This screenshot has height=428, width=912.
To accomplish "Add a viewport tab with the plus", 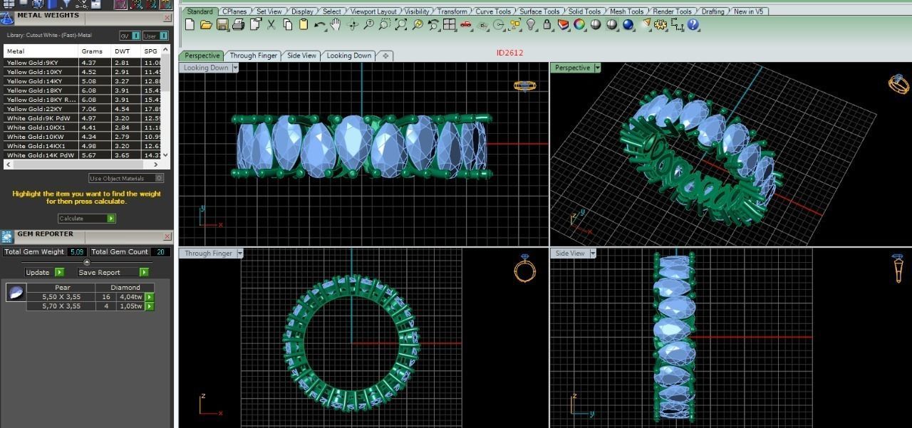I will 385,56.
